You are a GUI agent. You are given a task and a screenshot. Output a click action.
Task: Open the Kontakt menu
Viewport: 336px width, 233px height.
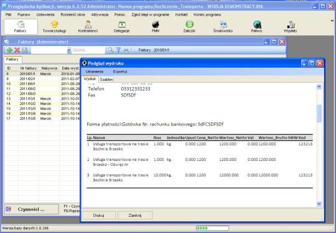(181, 15)
